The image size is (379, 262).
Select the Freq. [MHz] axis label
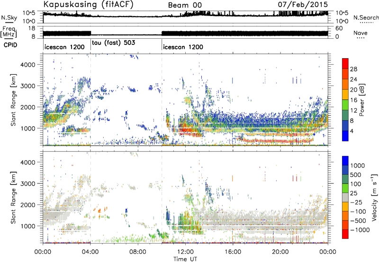[x=9, y=32]
